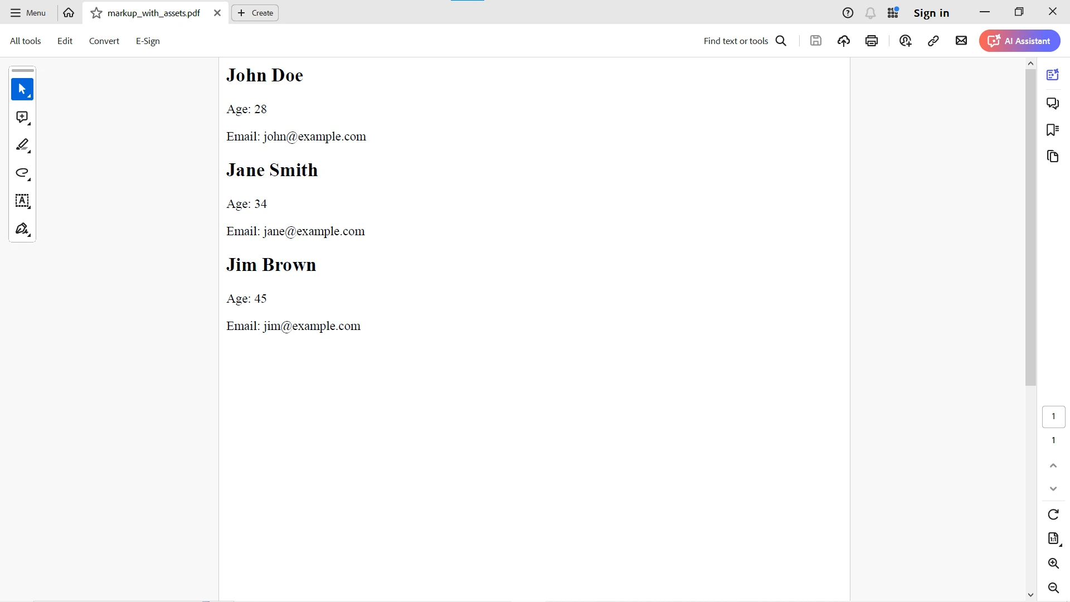Image resolution: width=1070 pixels, height=602 pixels.
Task: Select the highlighter markup tool
Action: [x=22, y=145]
